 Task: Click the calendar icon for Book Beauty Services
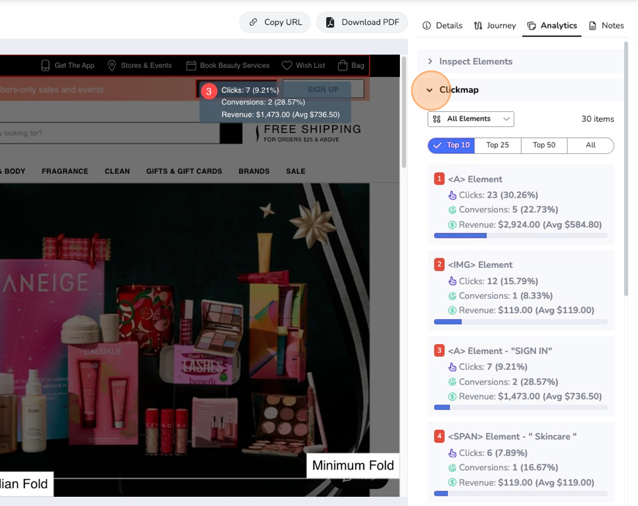[191, 66]
